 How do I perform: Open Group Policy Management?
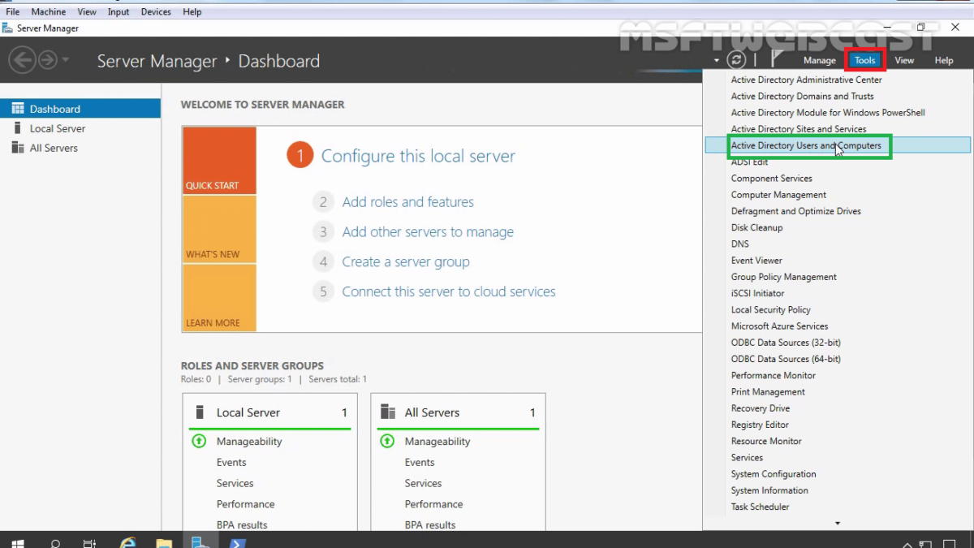(x=837, y=277)
